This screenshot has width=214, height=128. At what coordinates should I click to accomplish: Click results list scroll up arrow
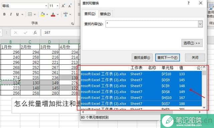(x=204, y=67)
